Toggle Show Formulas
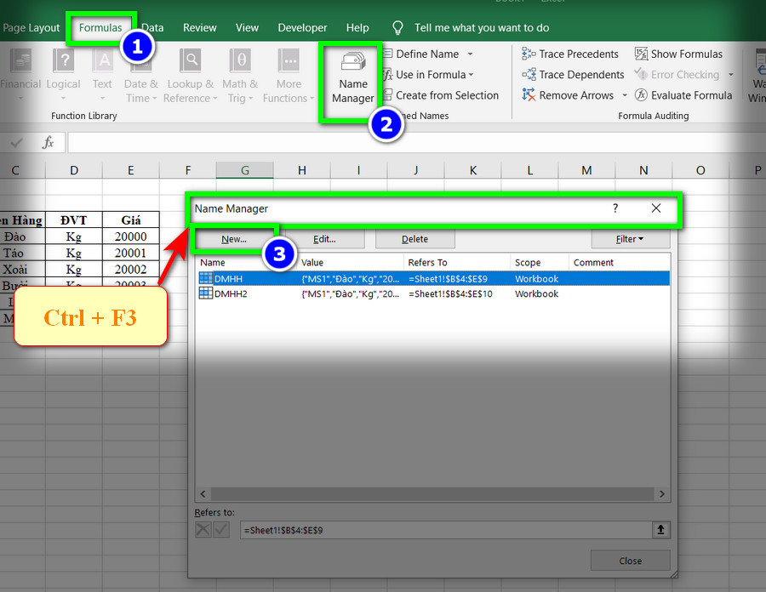This screenshot has height=592, width=766. pos(678,54)
